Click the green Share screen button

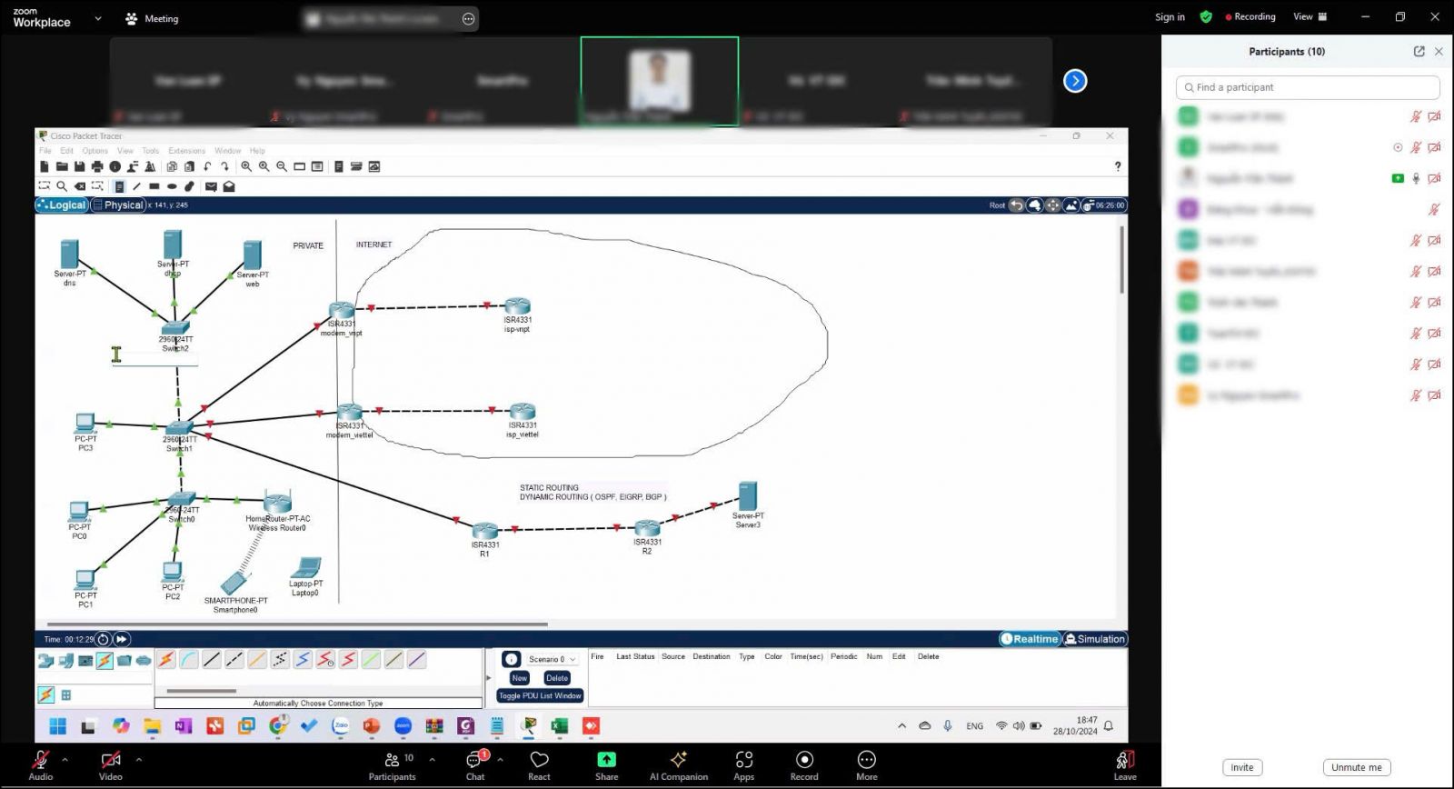606,764
